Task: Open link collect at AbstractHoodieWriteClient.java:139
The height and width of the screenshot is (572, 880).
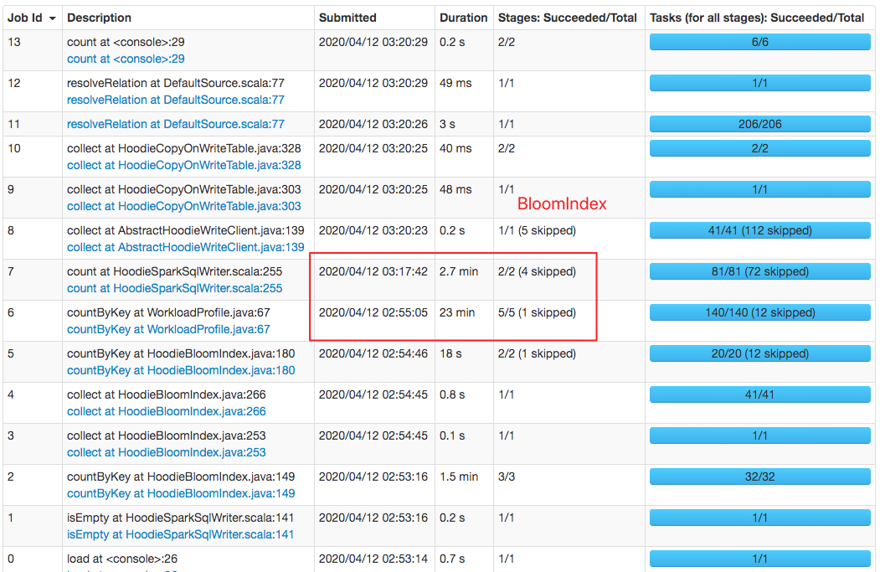Action: [x=186, y=247]
